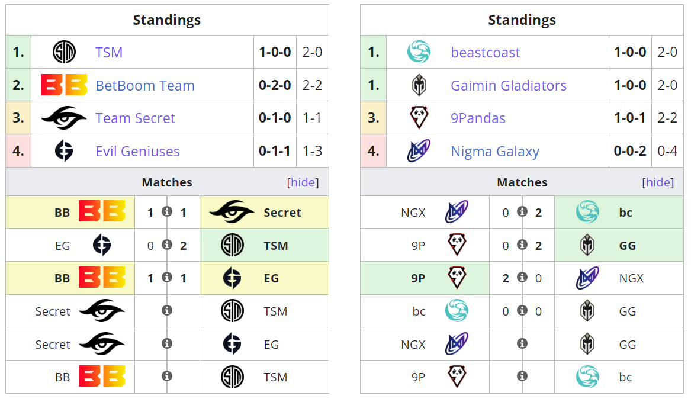Viewport: 691px width, 402px height.
Task: Open the BetBoom Team link
Action: click(x=145, y=86)
